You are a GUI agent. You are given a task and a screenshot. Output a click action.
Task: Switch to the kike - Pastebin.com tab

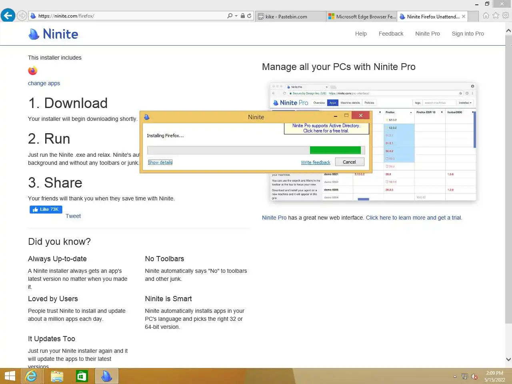[x=290, y=16]
